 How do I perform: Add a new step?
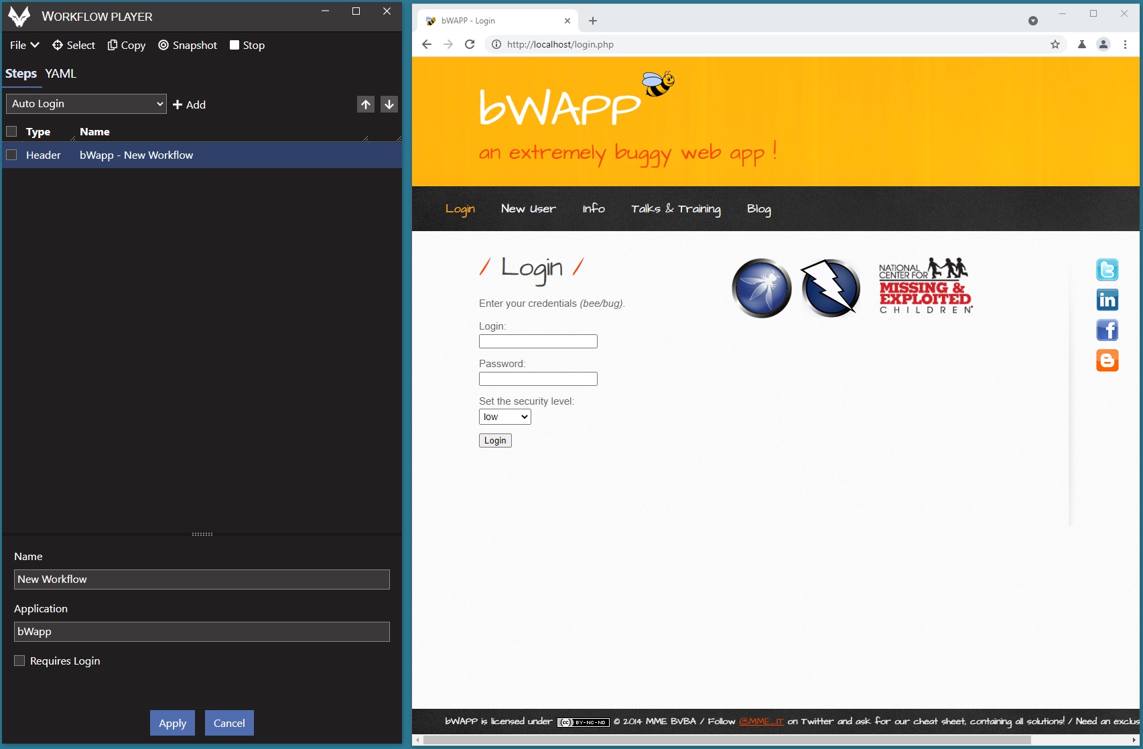click(x=189, y=105)
